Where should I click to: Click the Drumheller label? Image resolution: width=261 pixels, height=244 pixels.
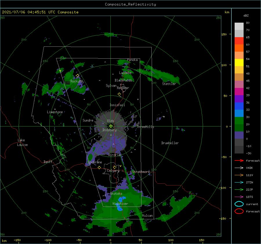point(170,143)
